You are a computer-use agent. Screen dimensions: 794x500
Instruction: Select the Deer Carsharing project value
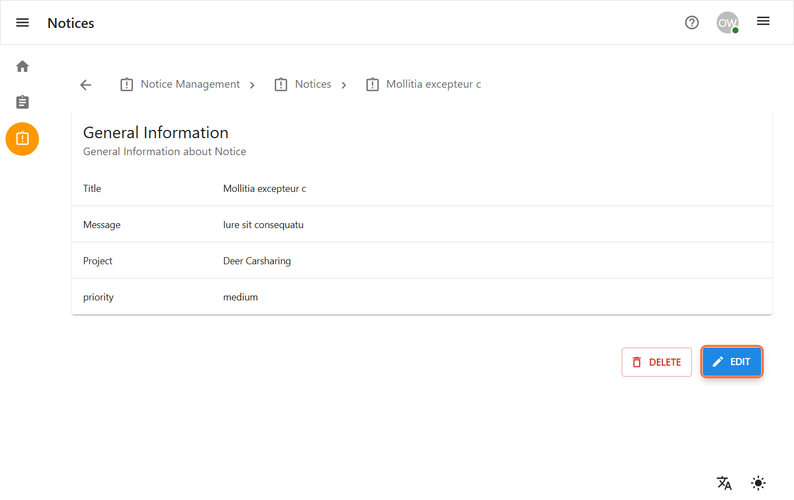(x=257, y=261)
